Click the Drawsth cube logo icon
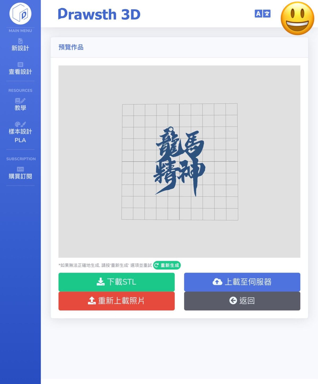The height and width of the screenshot is (384, 318). pyautogui.click(x=20, y=14)
